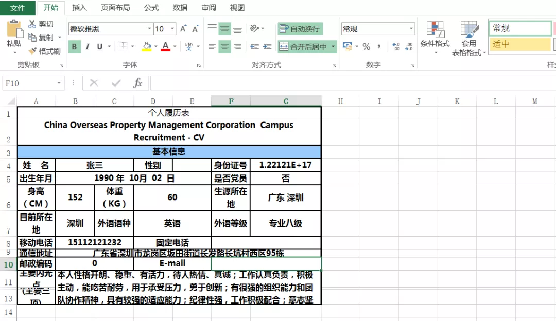Open number format dropdown 常规

point(411,29)
